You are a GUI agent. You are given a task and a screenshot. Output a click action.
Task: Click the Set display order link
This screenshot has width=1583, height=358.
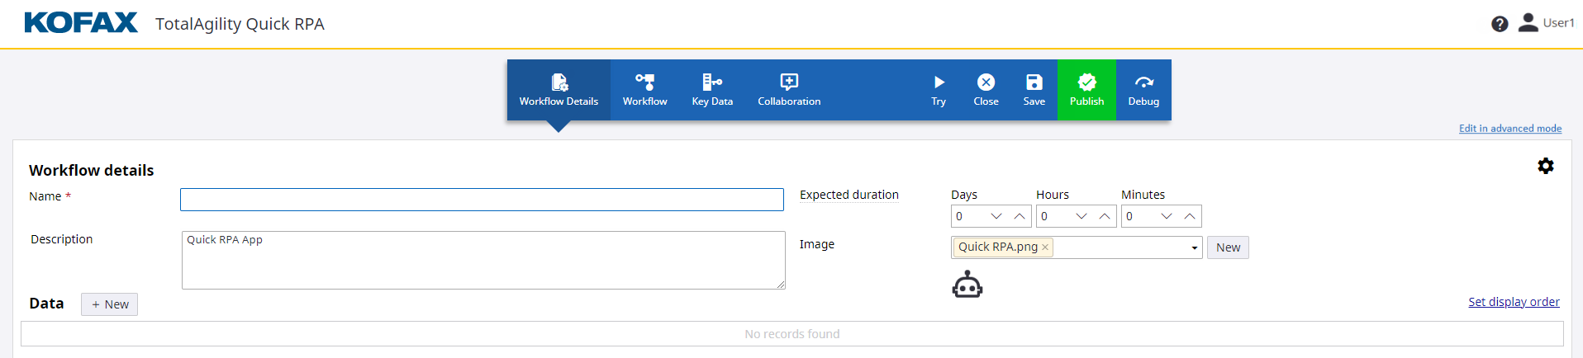[1514, 302]
